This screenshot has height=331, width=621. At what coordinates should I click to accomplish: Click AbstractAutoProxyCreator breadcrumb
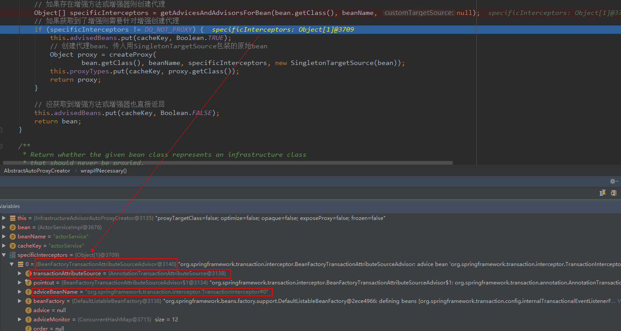pyautogui.click(x=37, y=171)
